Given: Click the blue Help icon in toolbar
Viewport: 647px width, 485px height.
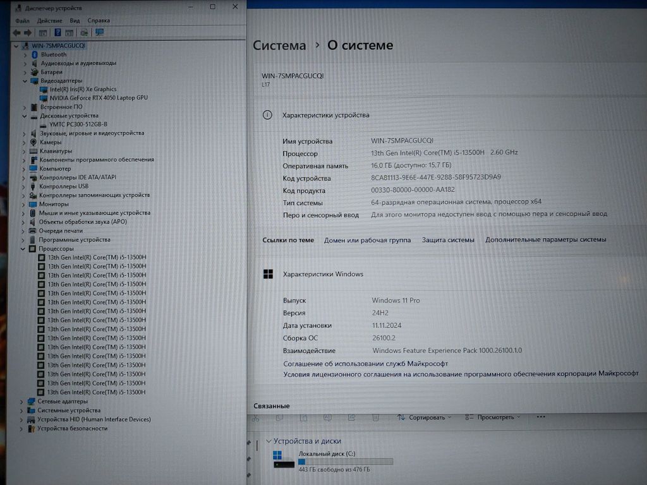Looking at the screenshot, I should click(x=57, y=32).
